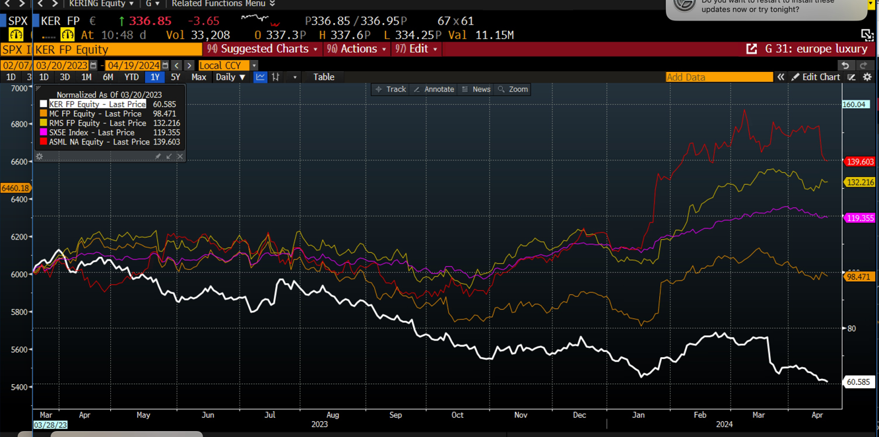
Task: Redo the chart change
Action: tap(864, 65)
